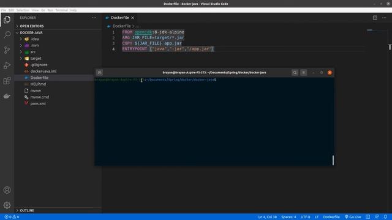Click the terminal prompt line
Screen dimensions: 392x220
click(155, 80)
